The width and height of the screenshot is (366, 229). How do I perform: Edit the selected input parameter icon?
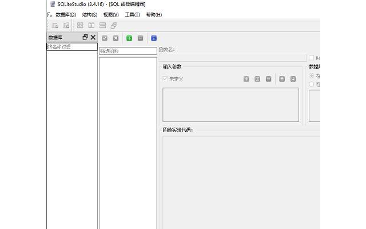click(x=257, y=79)
